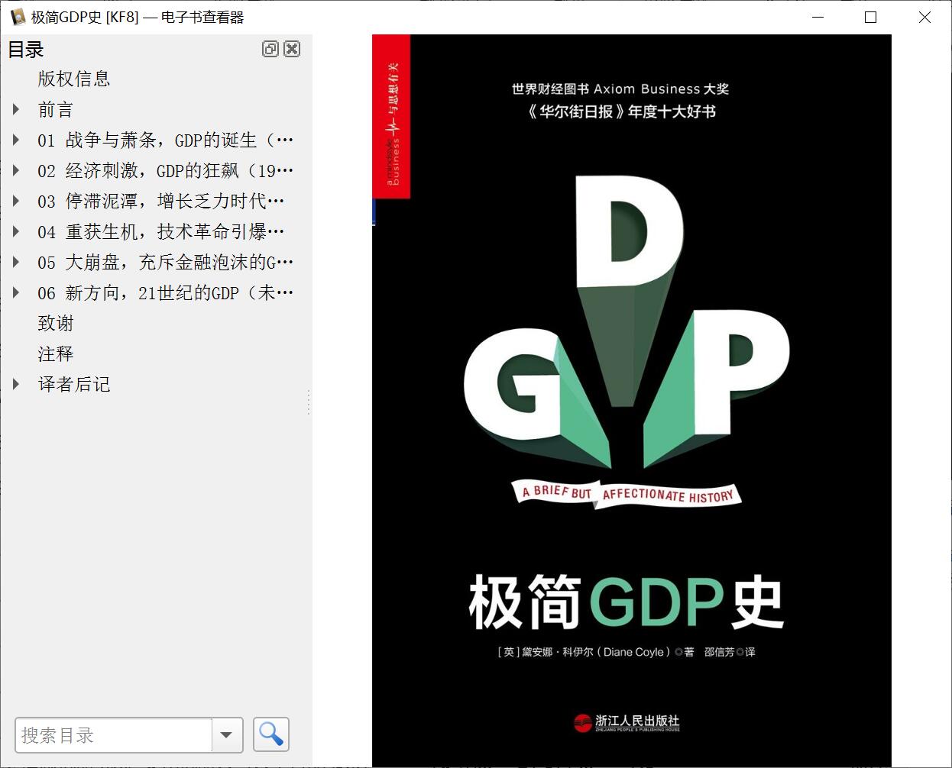Open the 版权信息 entry
This screenshot has width=952, height=768.
(x=74, y=79)
